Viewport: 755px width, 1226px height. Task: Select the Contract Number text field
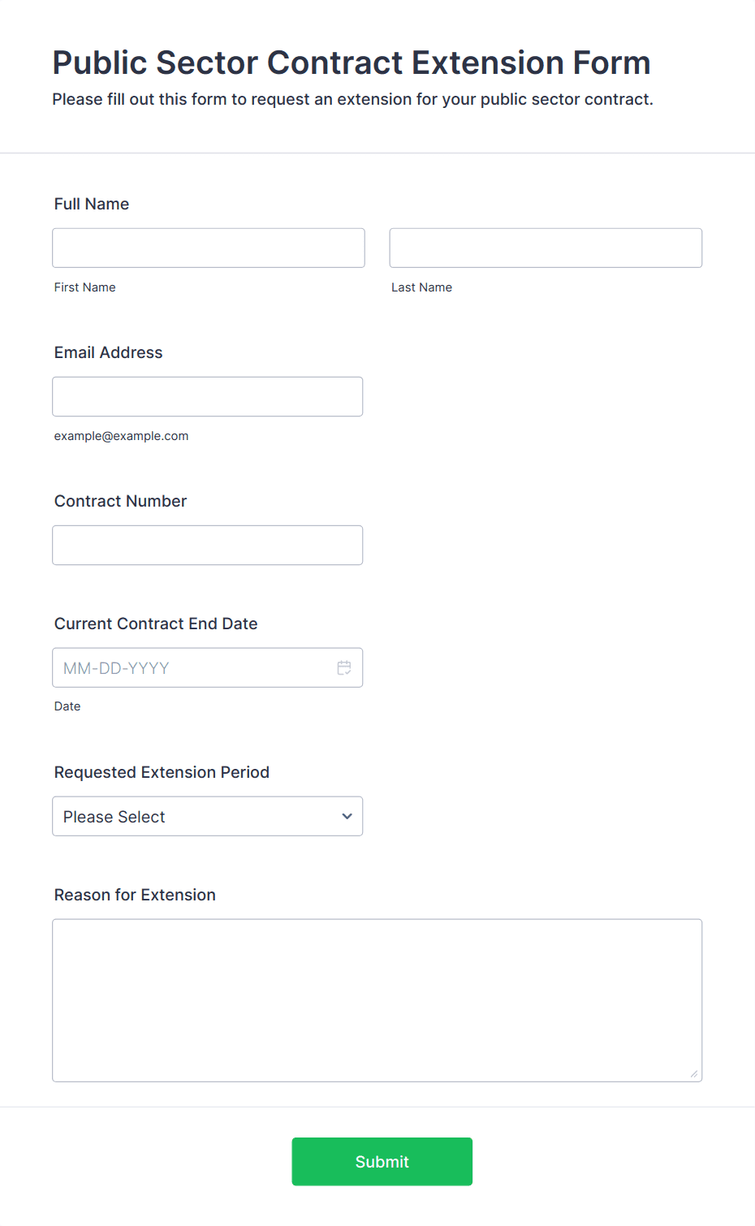208,545
